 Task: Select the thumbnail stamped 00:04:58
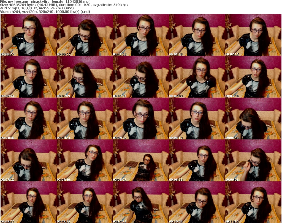29,119
